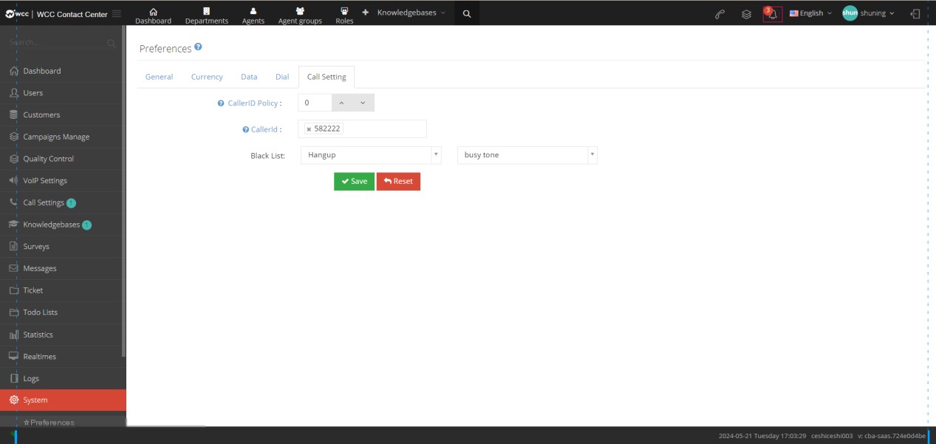
Task: Click the CallerID Policy number field
Action: [x=315, y=103]
